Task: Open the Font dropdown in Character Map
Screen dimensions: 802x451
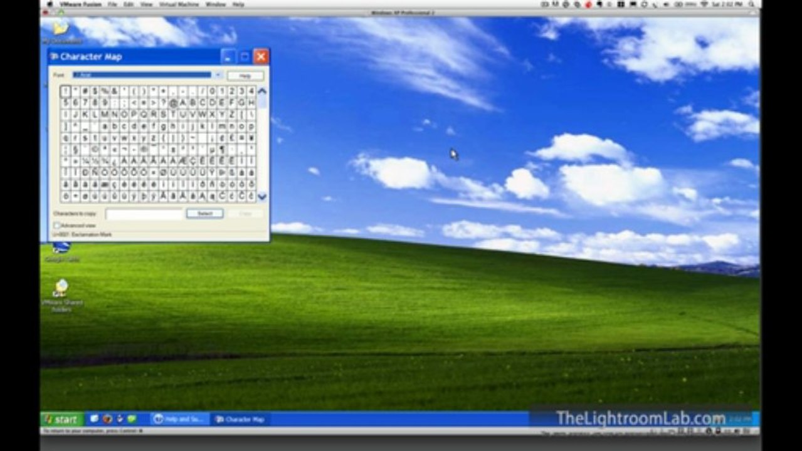Action: [x=218, y=75]
